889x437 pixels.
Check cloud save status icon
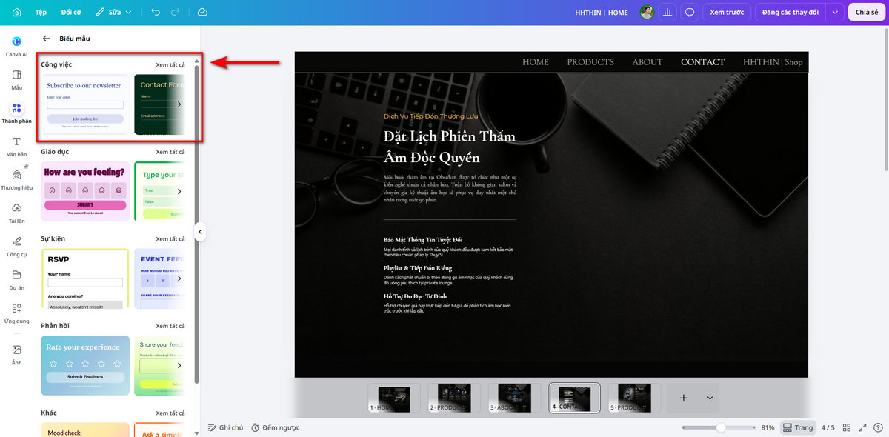pos(202,13)
